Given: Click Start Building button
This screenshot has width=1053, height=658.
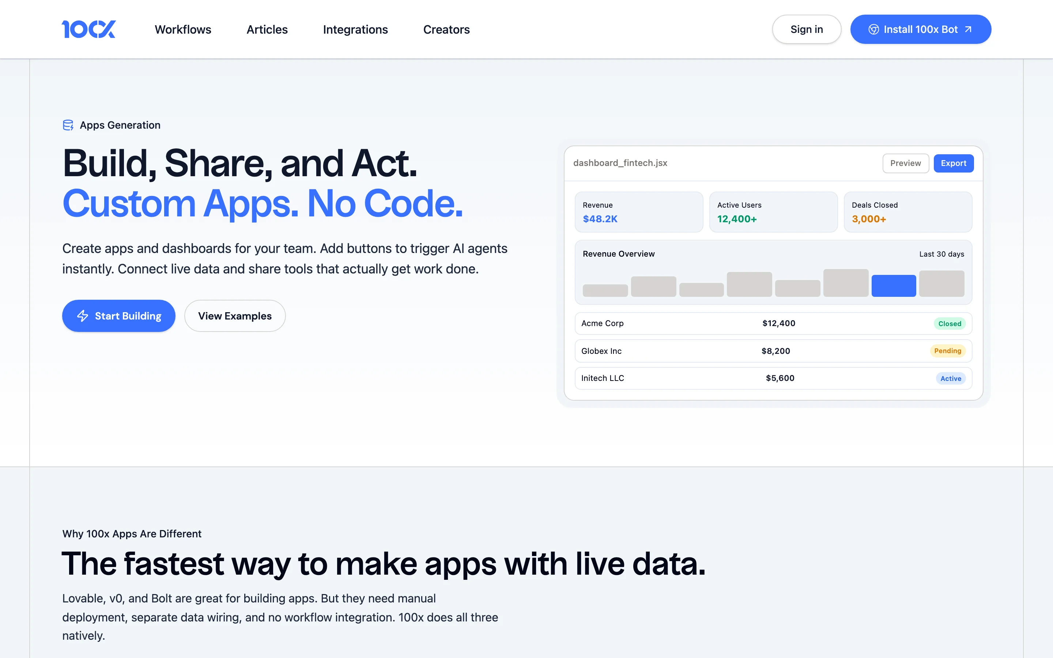Looking at the screenshot, I should pos(119,316).
